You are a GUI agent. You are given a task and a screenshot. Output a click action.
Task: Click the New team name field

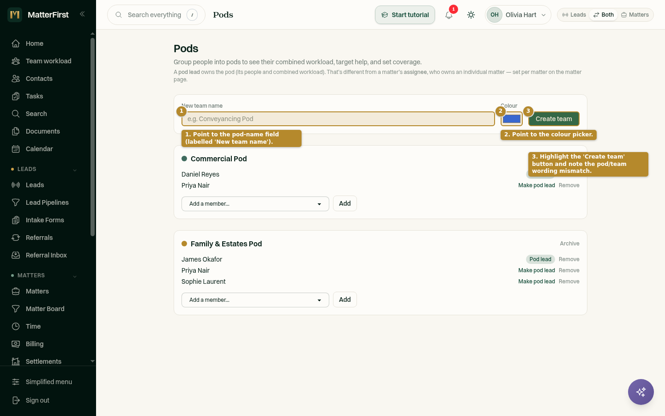pyautogui.click(x=338, y=119)
